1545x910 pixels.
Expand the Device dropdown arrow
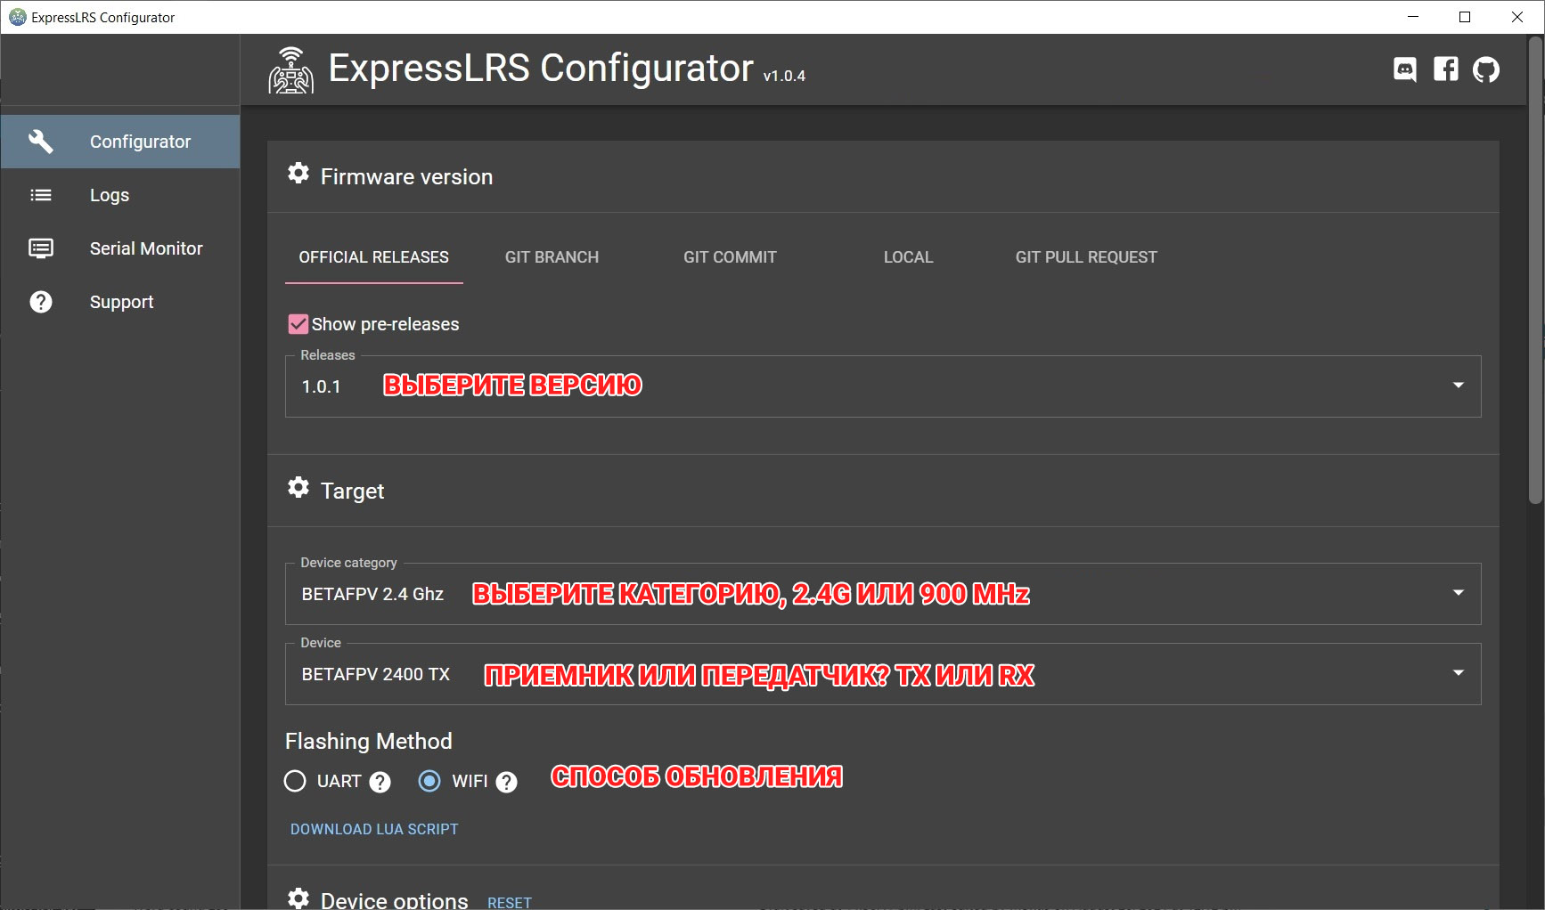[1459, 673]
